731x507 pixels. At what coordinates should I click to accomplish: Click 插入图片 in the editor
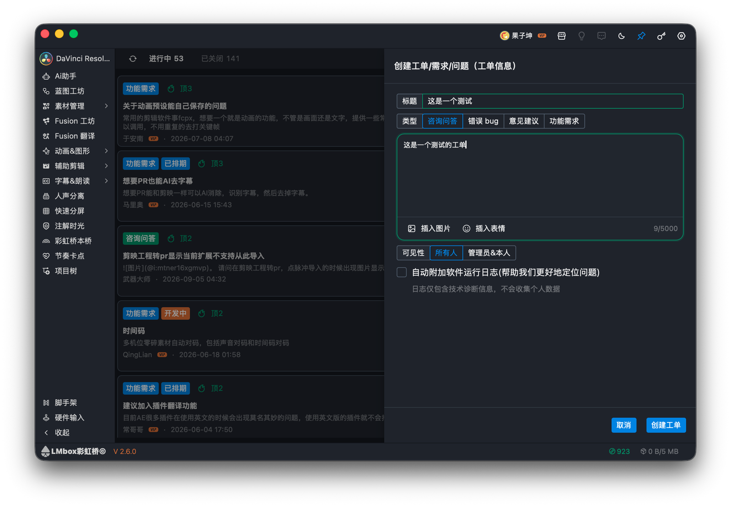tap(429, 229)
